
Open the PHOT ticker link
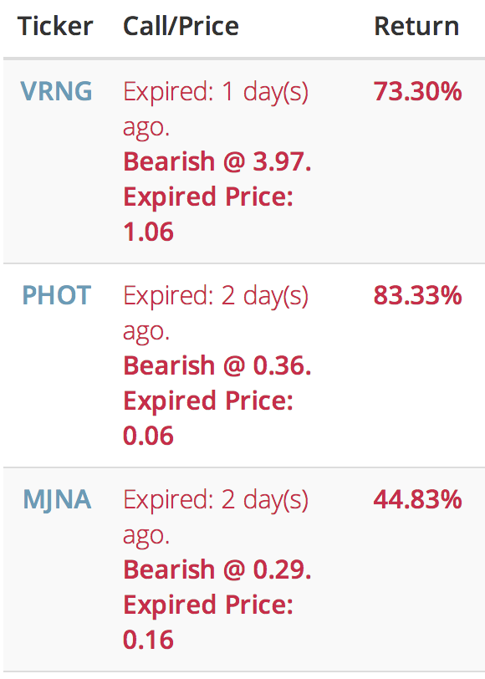coord(57,295)
